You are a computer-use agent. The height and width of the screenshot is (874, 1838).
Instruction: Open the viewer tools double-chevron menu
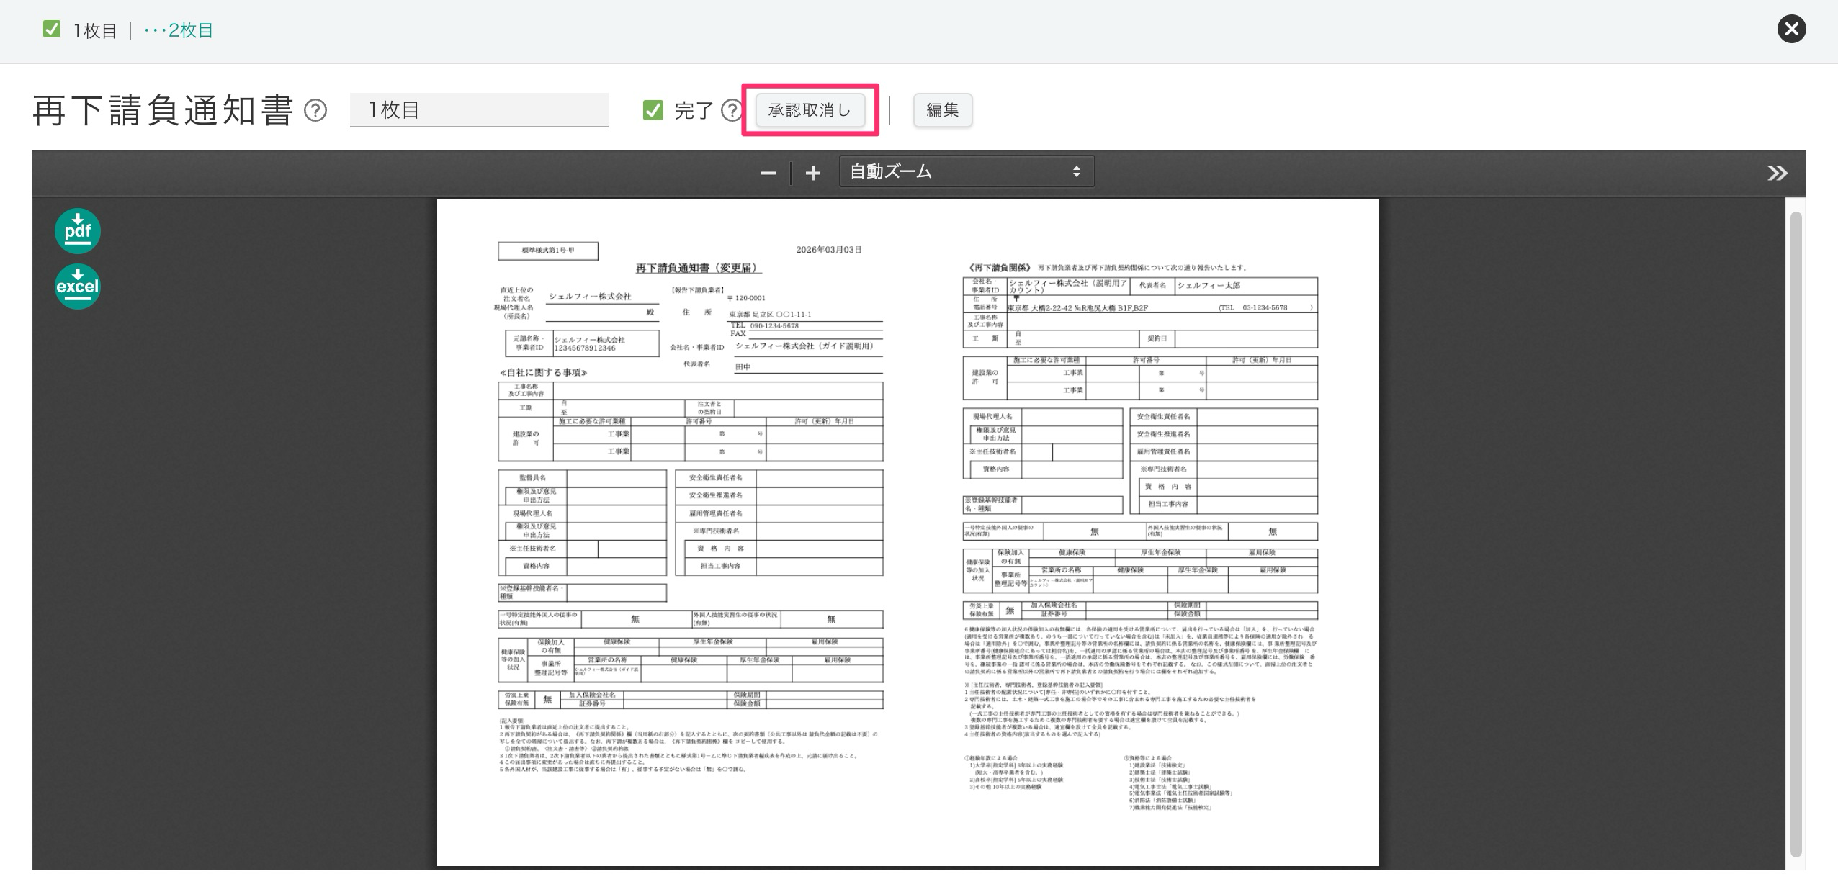point(1777,173)
